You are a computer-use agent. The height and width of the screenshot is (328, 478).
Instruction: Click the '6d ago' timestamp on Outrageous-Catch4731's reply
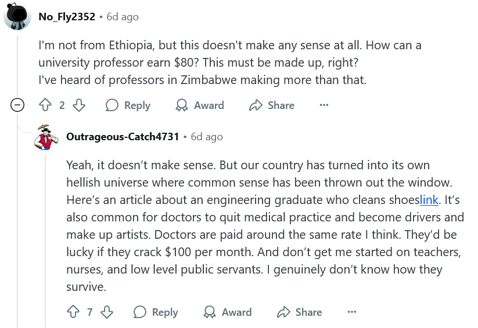click(x=207, y=137)
